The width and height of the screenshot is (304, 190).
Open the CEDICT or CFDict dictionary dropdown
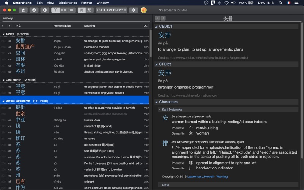pos(111,10)
